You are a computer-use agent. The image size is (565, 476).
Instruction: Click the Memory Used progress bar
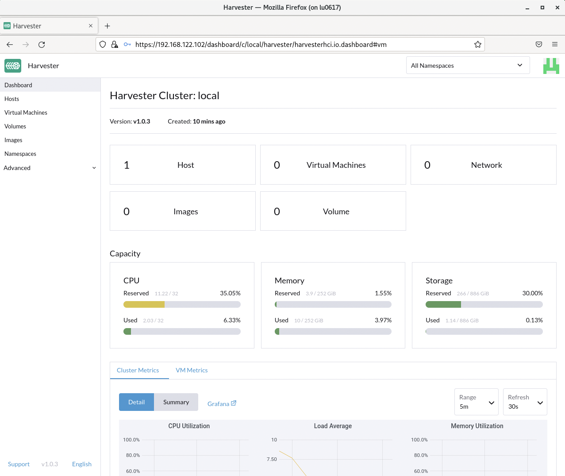click(x=333, y=331)
